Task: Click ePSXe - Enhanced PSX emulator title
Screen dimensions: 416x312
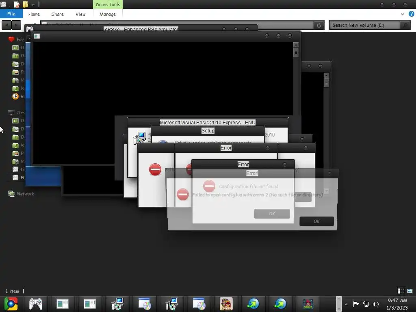Action: (x=141, y=29)
